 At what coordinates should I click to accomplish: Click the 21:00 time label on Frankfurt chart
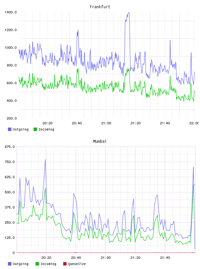[106, 123]
